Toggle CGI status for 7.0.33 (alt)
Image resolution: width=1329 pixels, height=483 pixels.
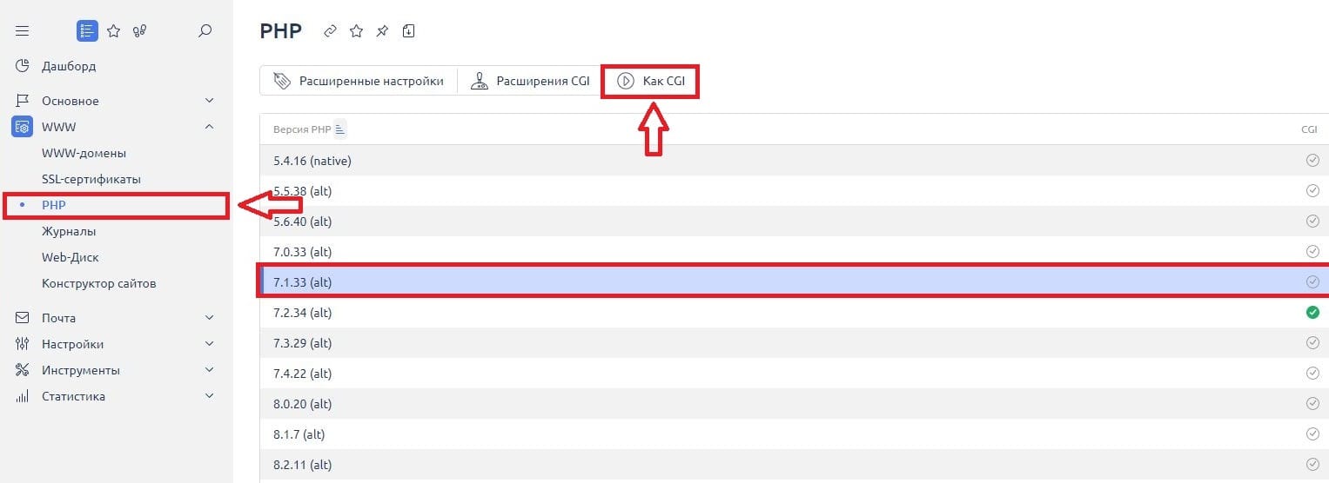[1312, 252]
